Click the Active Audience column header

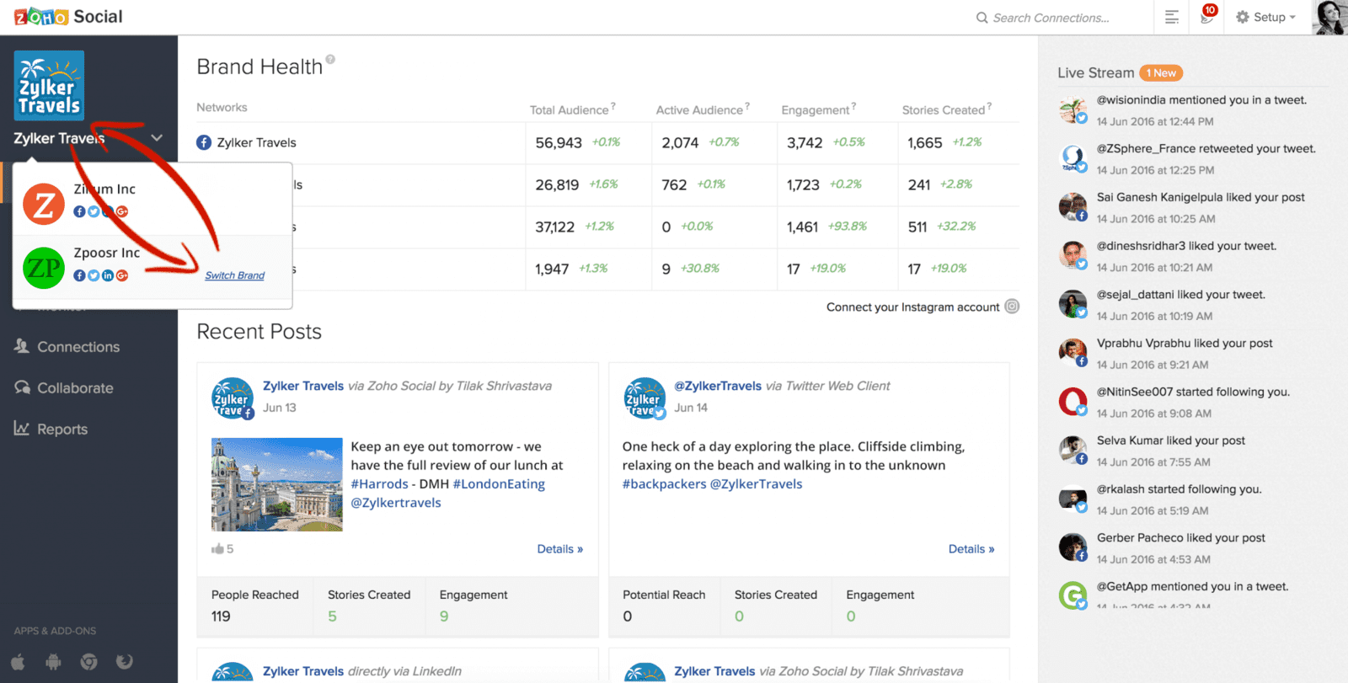pos(699,110)
